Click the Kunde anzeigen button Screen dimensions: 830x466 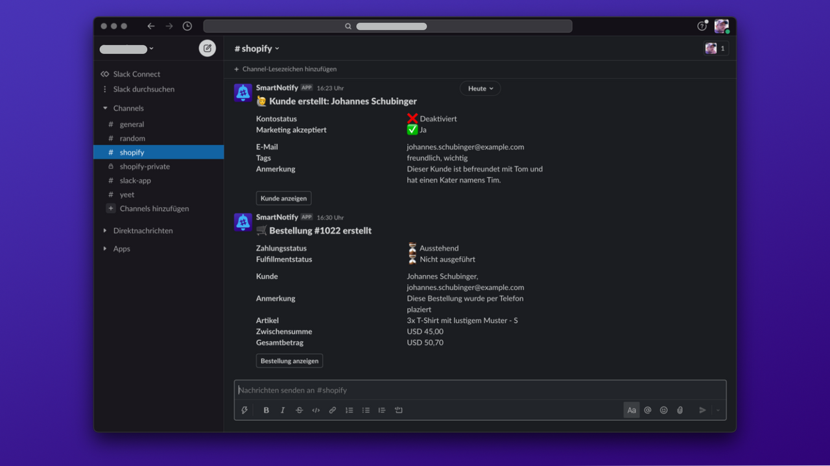point(284,198)
